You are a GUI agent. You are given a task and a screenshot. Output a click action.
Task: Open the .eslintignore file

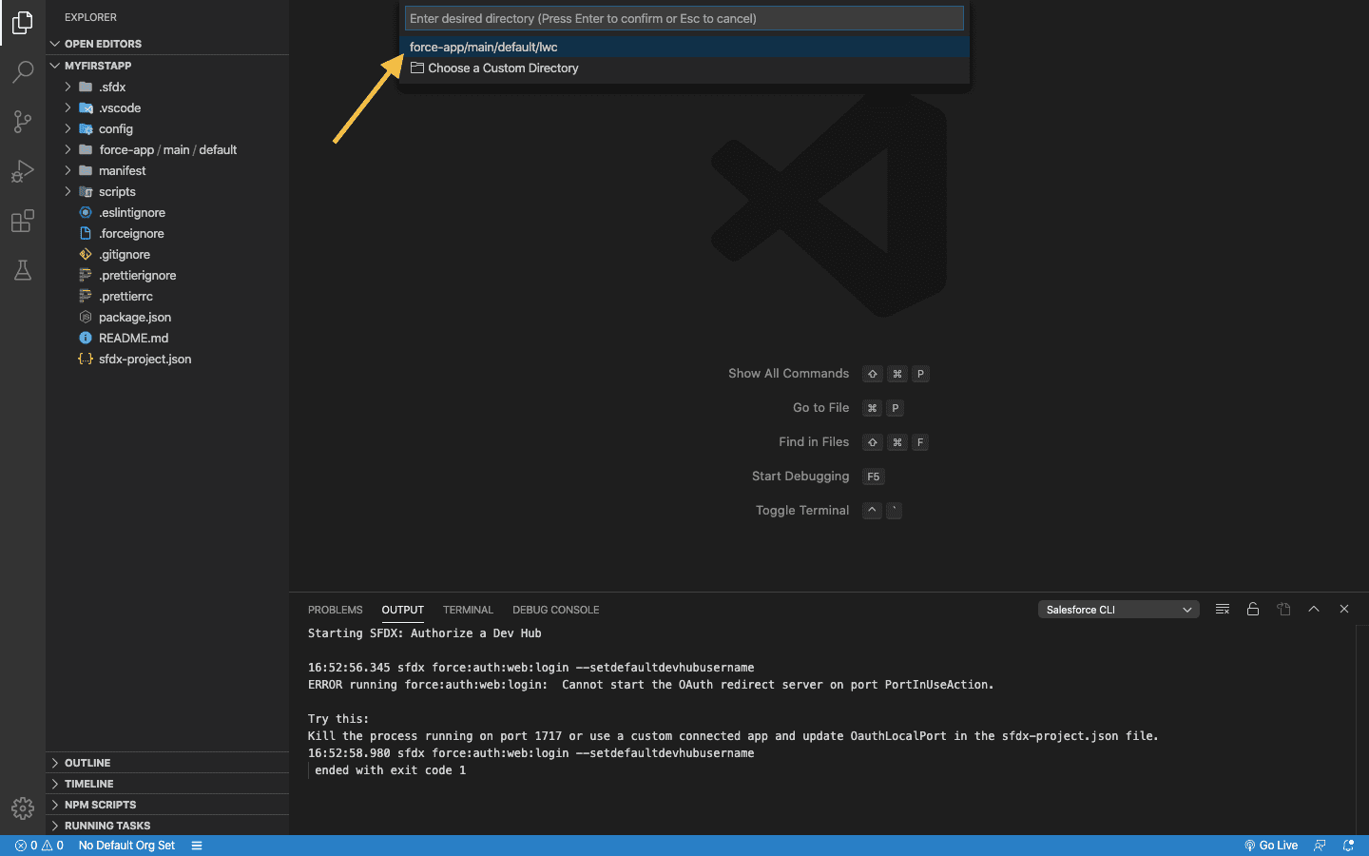[x=167, y=212]
